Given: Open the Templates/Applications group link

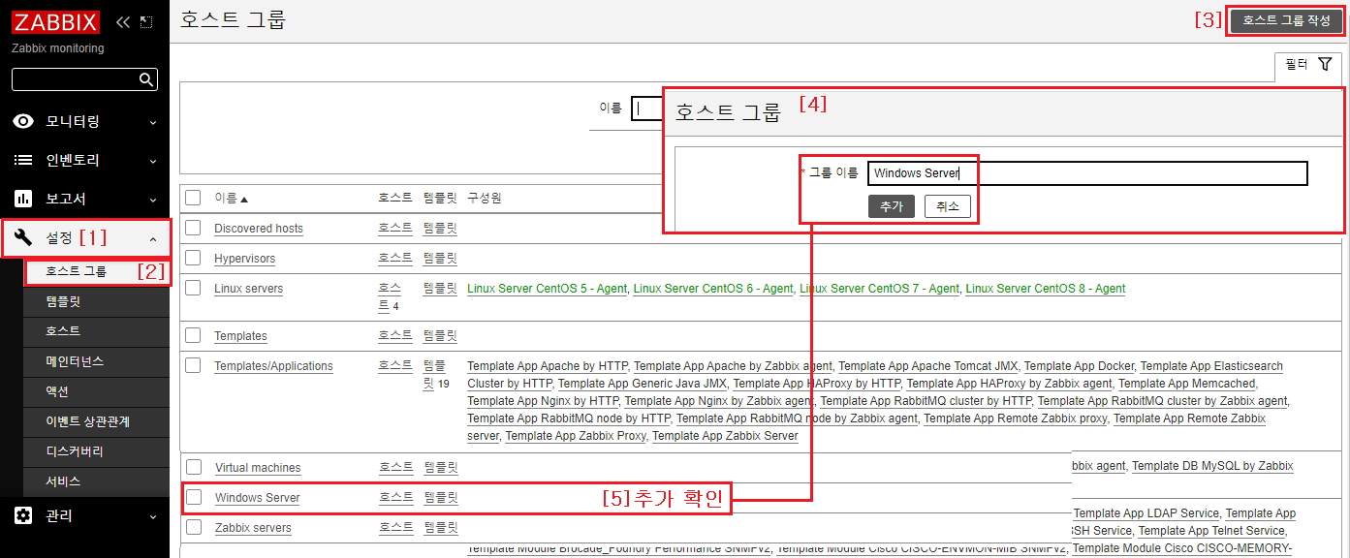Looking at the screenshot, I should click(273, 366).
